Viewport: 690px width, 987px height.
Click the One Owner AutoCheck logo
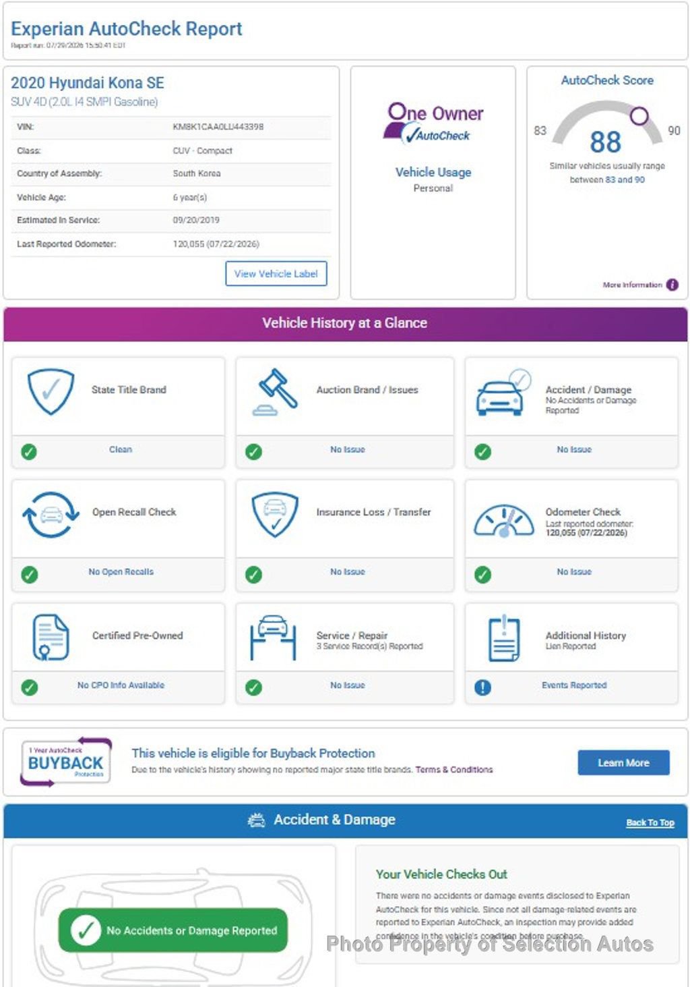[x=433, y=123]
